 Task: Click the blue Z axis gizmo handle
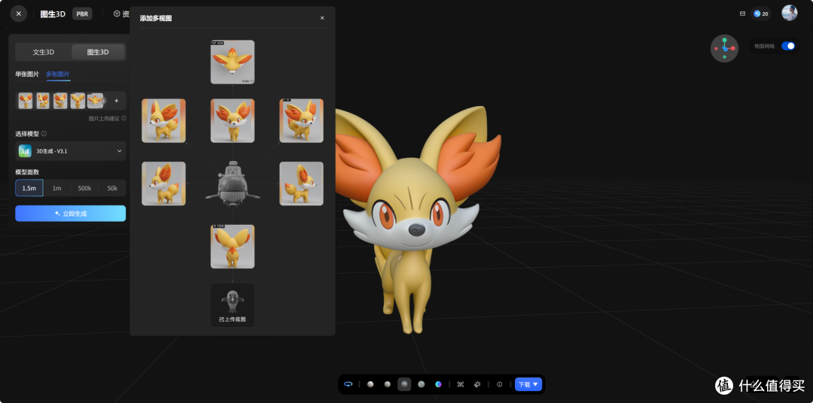[725, 49]
